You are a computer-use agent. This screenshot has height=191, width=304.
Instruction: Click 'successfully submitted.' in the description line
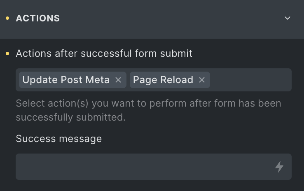coord(71,117)
